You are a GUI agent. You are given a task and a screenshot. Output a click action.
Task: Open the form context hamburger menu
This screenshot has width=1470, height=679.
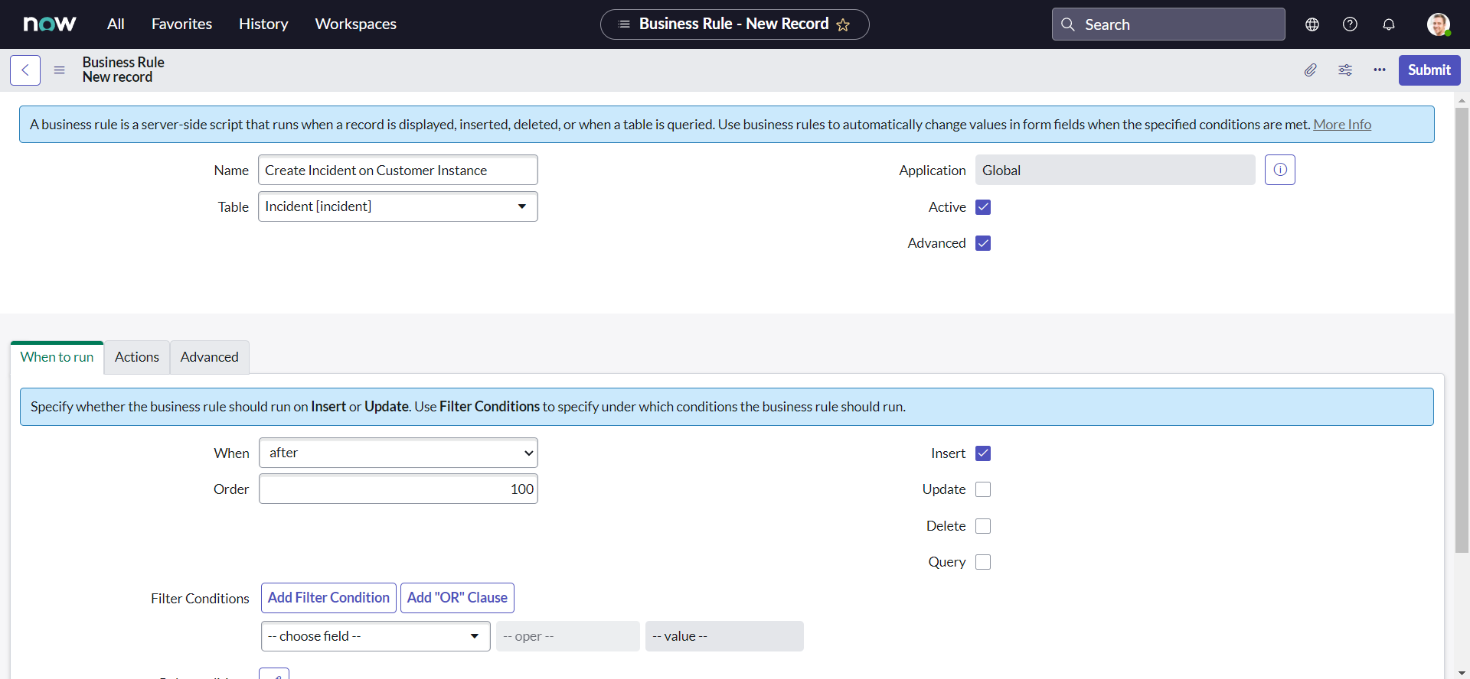pyautogui.click(x=59, y=70)
